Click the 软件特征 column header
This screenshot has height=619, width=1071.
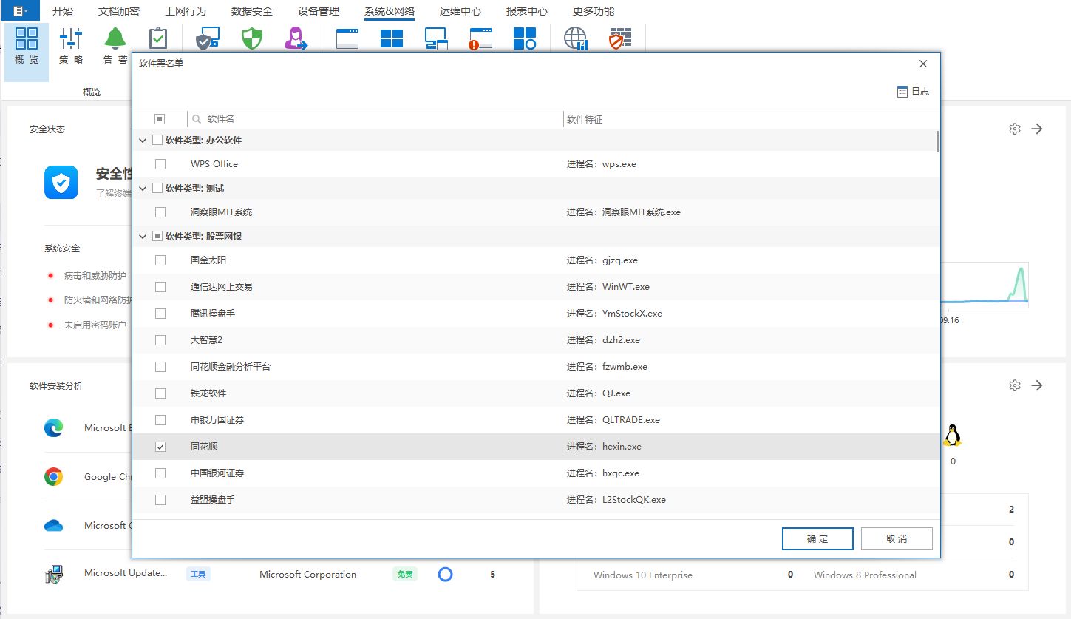pos(750,119)
